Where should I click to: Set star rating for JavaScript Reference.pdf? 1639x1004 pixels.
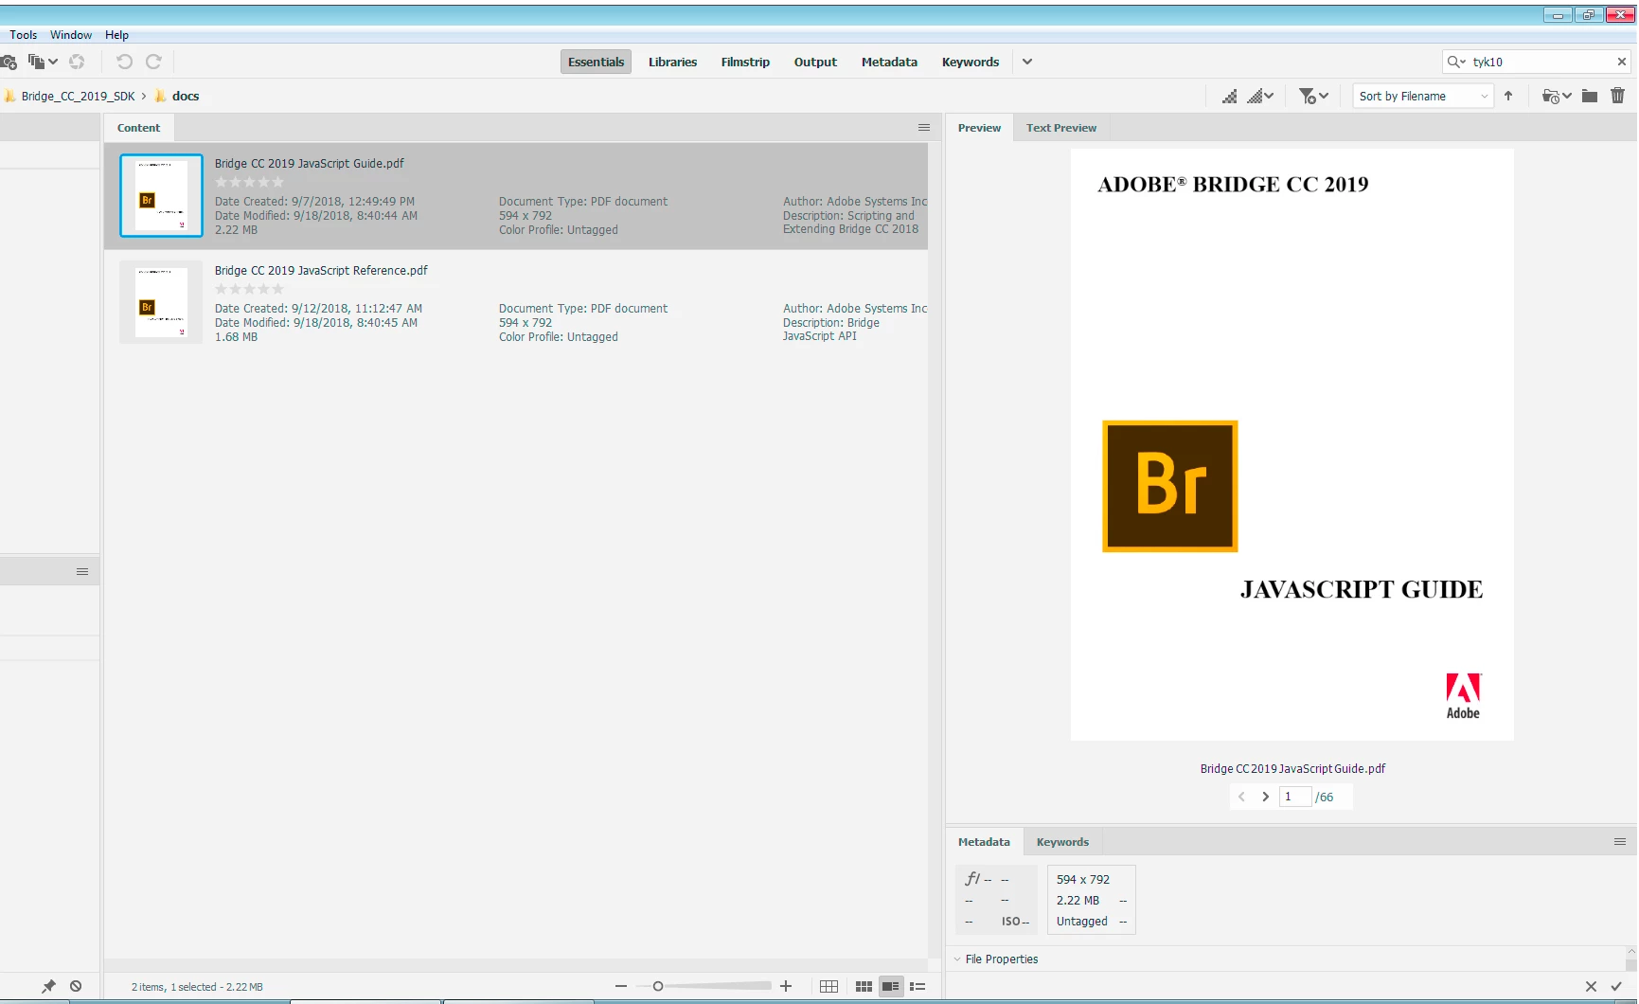point(249,289)
